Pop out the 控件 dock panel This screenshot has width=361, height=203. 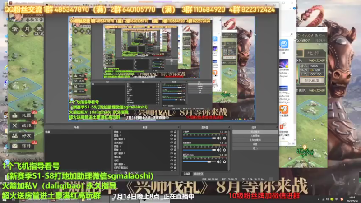click(x=277, y=127)
